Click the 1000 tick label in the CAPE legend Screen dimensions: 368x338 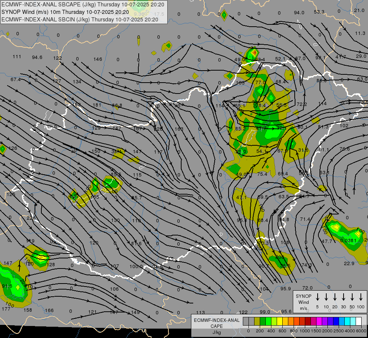304,331
